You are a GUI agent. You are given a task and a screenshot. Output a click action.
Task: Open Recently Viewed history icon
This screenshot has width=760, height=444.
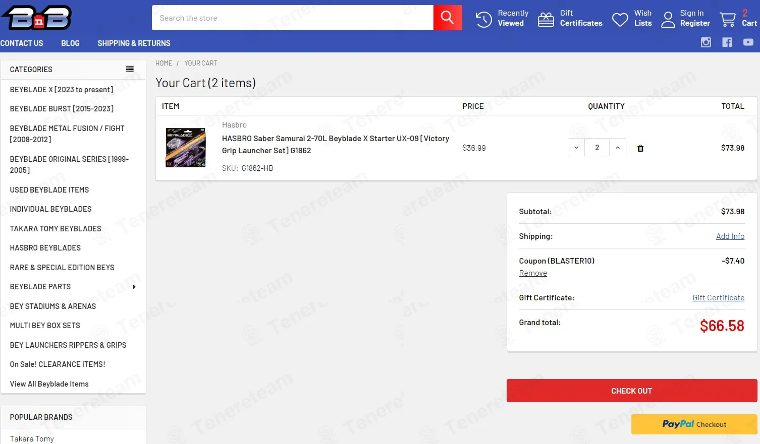[x=483, y=19]
